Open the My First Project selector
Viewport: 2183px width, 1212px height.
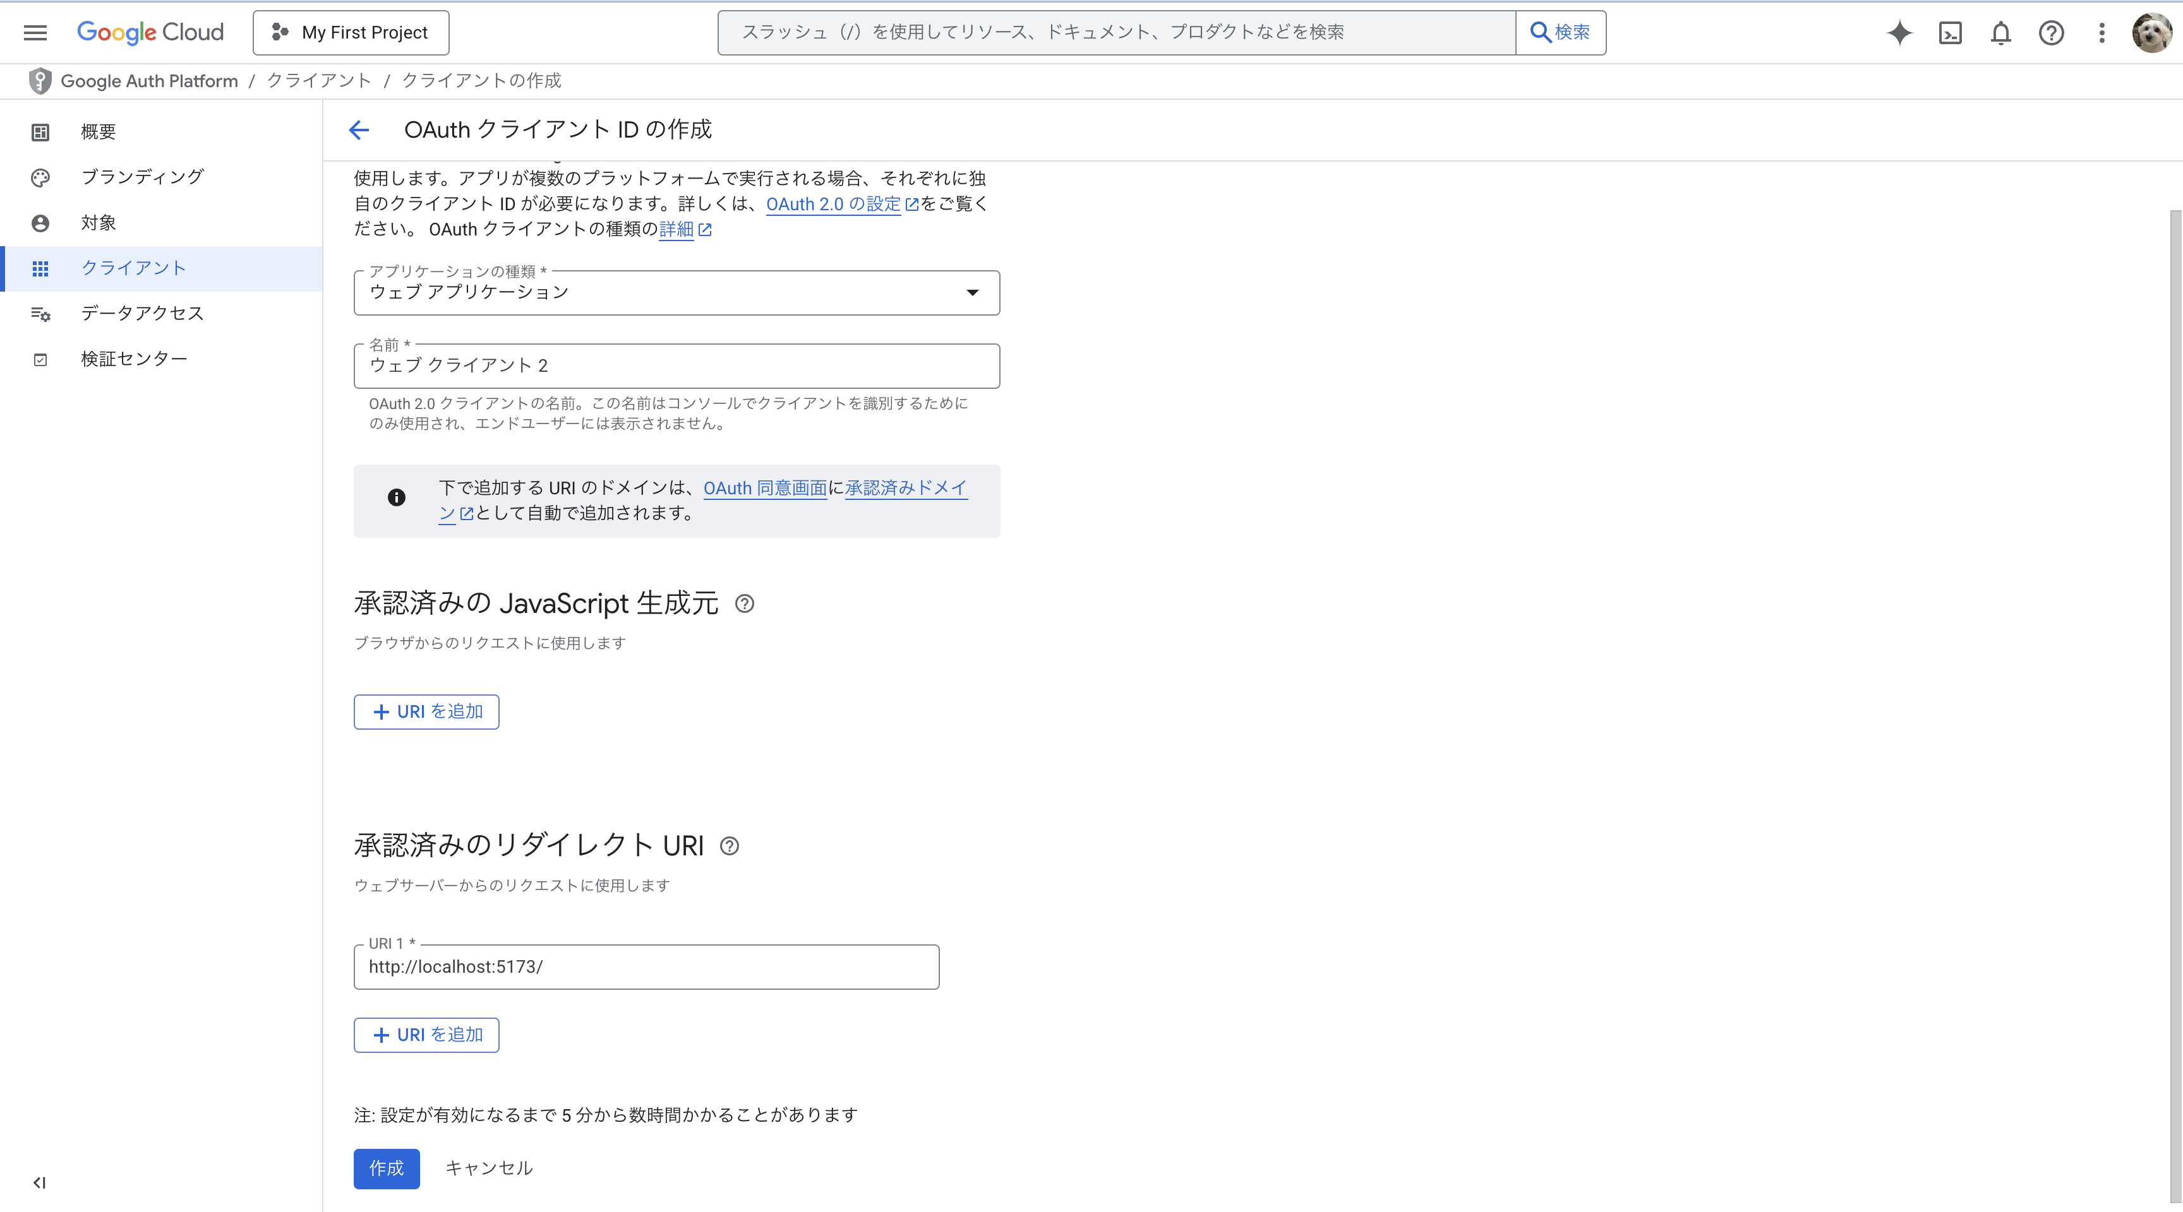point(351,32)
